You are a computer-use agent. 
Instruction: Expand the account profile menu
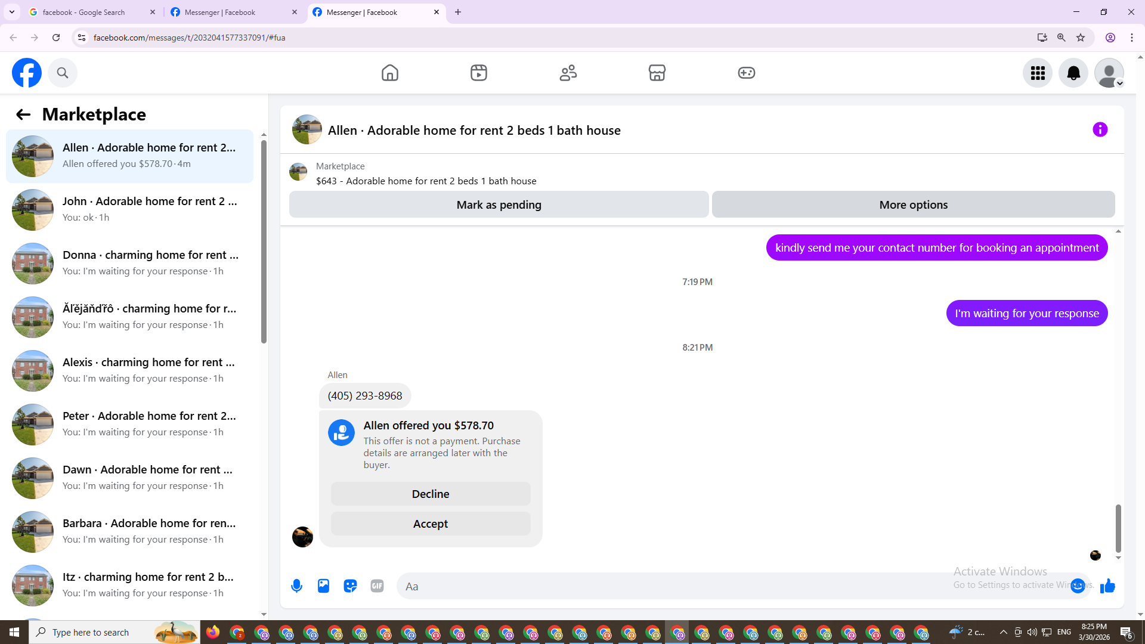(1109, 73)
